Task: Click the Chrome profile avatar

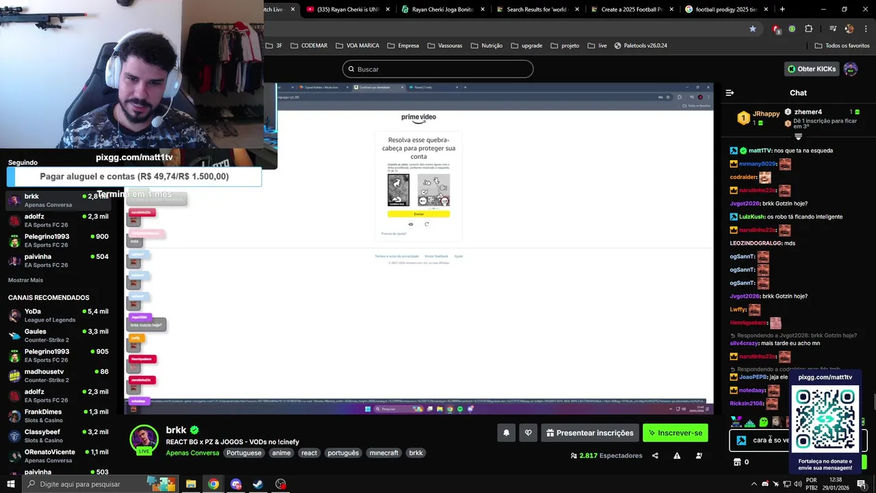Action: [x=849, y=29]
